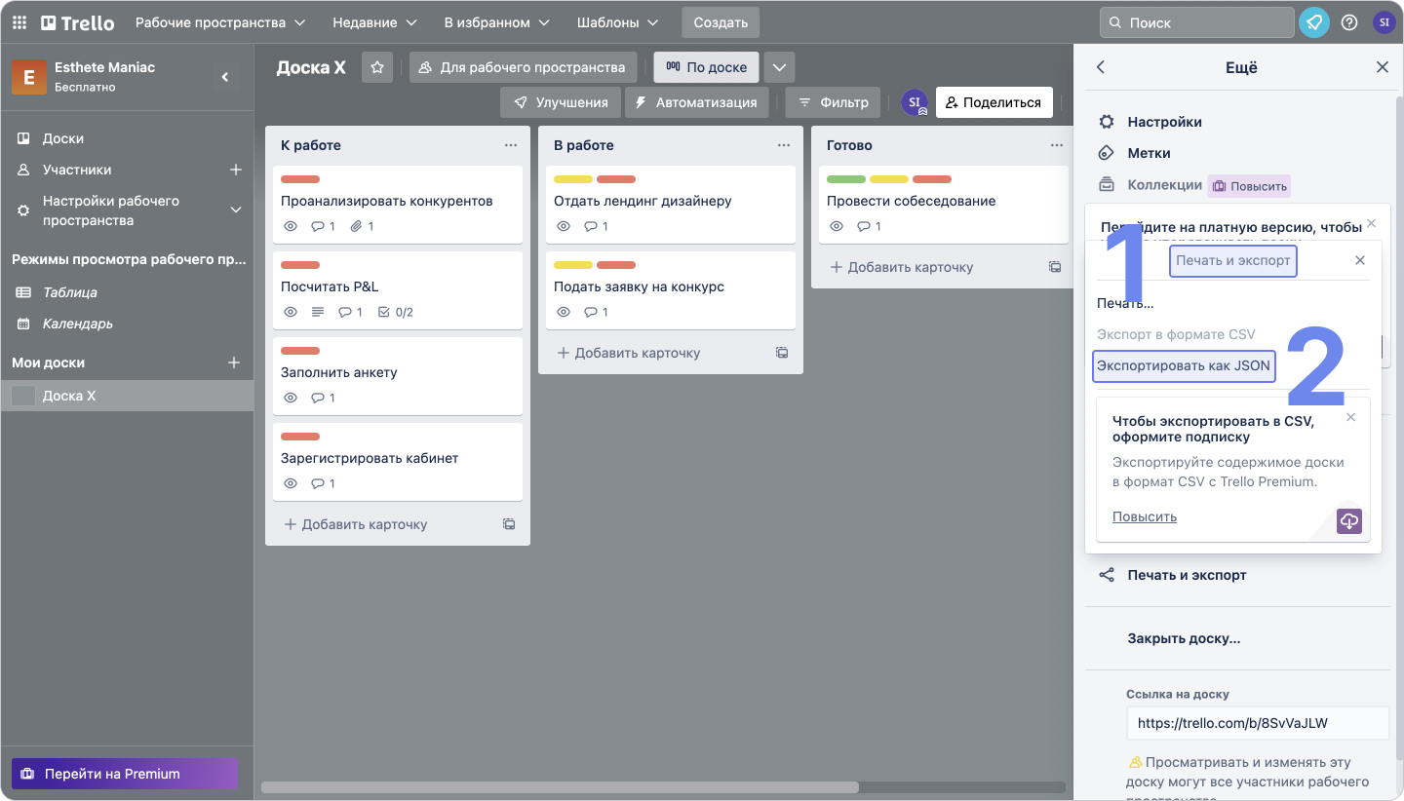
Task: Close the Печать и экспорт popup
Action: pyautogui.click(x=1360, y=260)
